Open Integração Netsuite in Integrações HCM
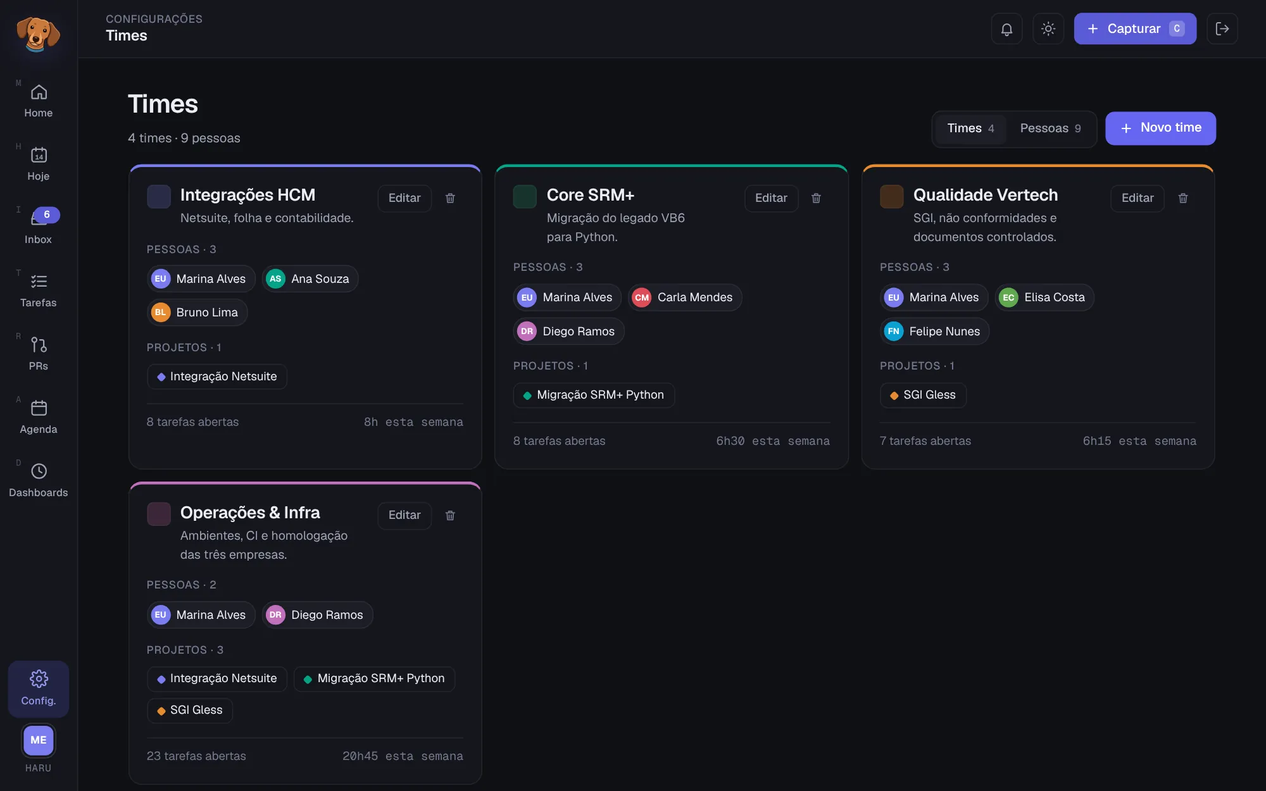 (x=217, y=377)
